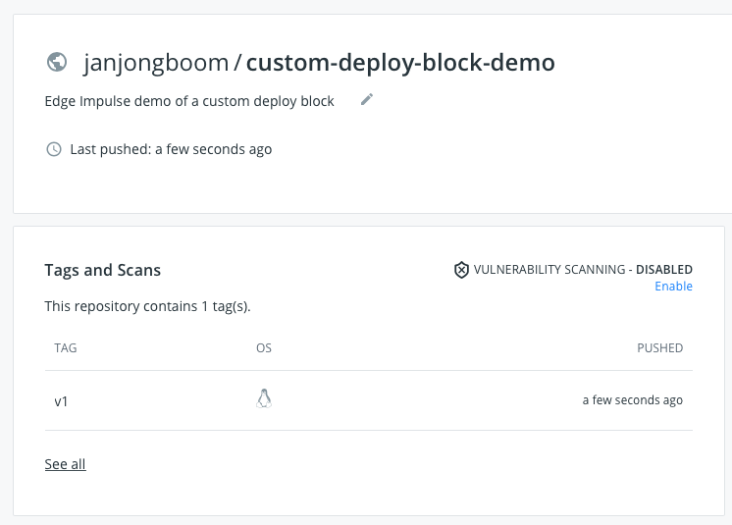Image resolution: width=732 pixels, height=525 pixels.
Task: Click the OS column header
Action: [264, 348]
